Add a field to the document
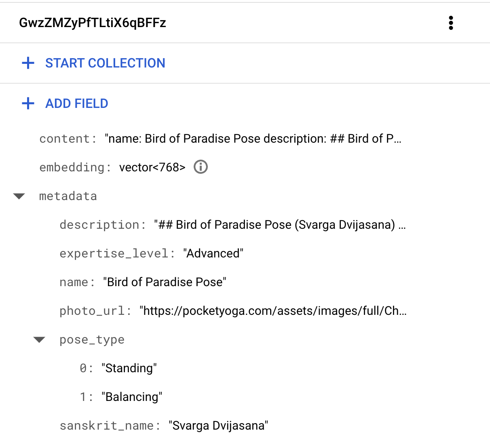 tap(76, 103)
